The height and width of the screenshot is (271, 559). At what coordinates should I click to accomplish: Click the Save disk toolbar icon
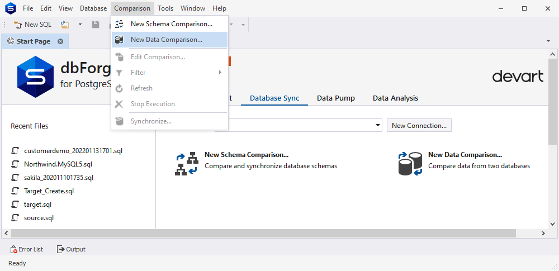[x=95, y=24]
